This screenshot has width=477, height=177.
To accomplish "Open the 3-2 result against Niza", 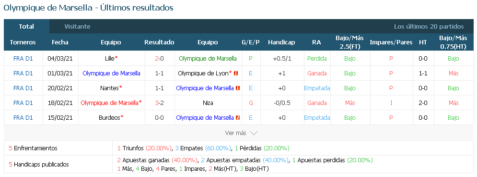I will [160, 103].
